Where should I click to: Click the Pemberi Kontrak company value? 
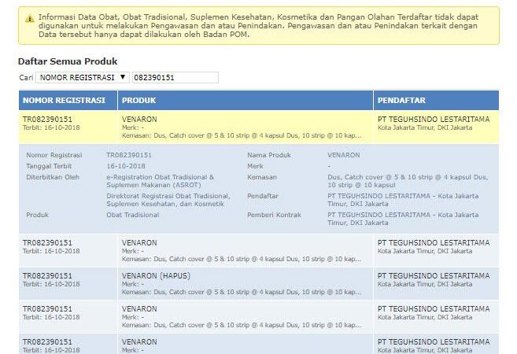coord(408,218)
